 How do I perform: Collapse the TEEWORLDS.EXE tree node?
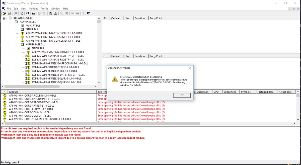(4, 18)
